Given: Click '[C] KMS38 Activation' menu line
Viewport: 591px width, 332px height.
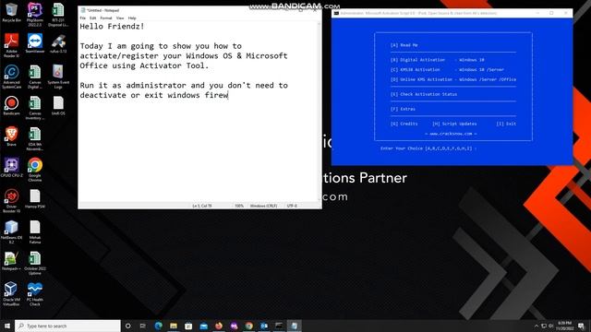Looking at the screenshot, I should point(447,70).
